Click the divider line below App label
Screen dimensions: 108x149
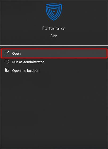[x=54, y=46]
